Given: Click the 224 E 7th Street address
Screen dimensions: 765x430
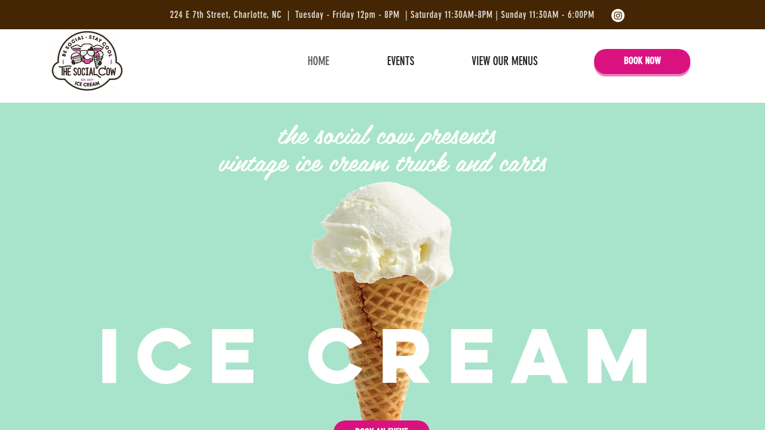Looking at the screenshot, I should click(225, 15).
